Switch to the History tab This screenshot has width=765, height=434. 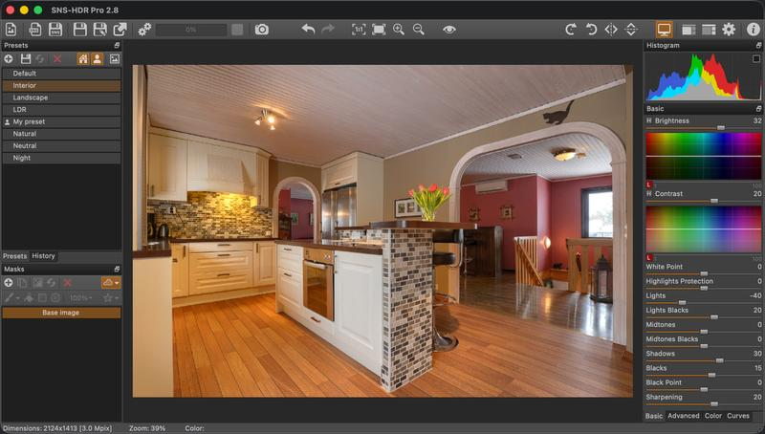click(43, 256)
